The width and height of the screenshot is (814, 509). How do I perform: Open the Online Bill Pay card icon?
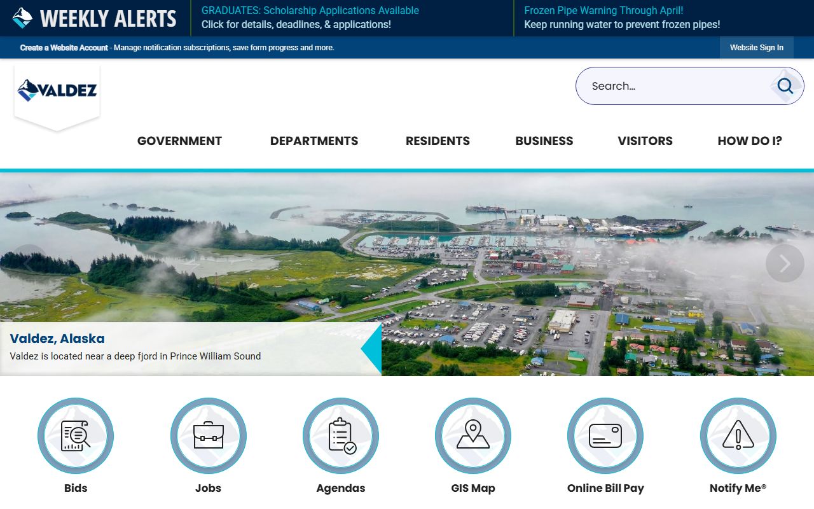tap(605, 436)
